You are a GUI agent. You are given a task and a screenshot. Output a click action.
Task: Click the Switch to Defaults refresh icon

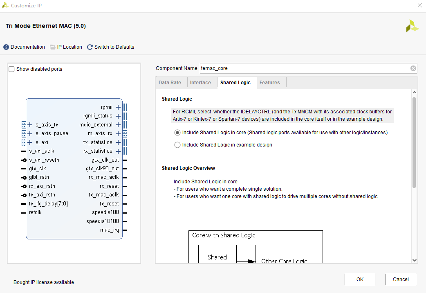click(x=90, y=47)
